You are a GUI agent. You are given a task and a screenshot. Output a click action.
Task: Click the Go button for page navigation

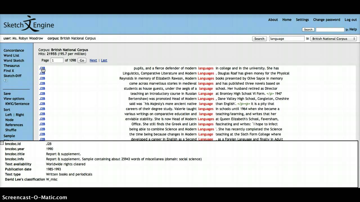(x=82, y=60)
